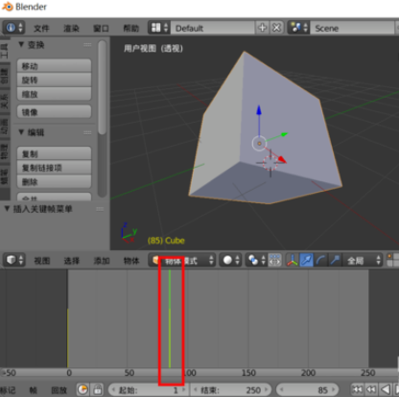Add new screen layout plus icon
This screenshot has height=397, width=399.
coord(262,28)
